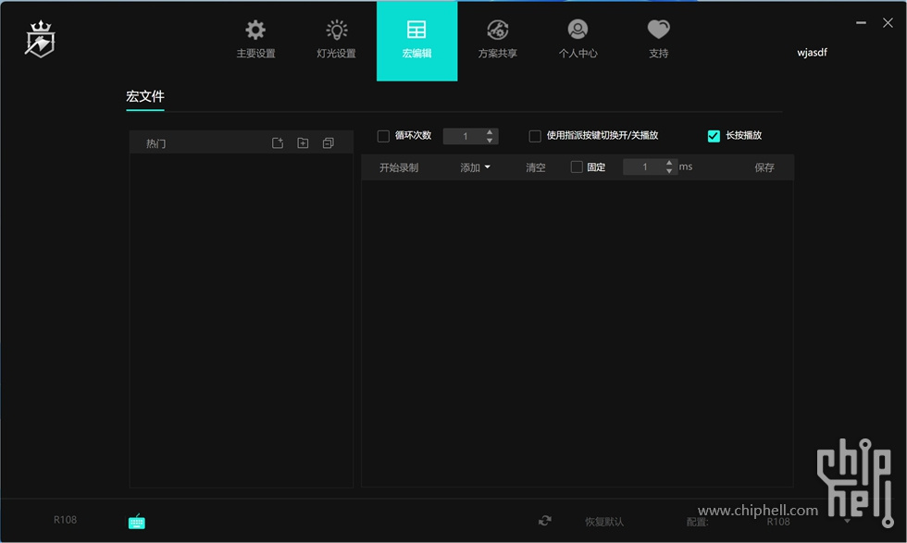Enable 使用指派按键切换开/关播放 checkbox

tap(535, 136)
